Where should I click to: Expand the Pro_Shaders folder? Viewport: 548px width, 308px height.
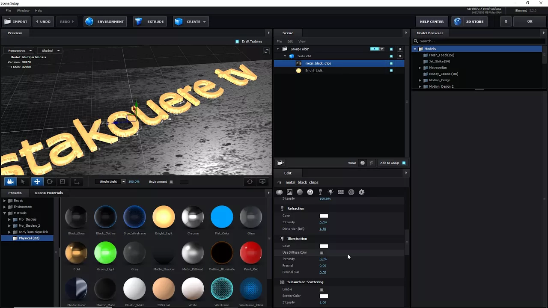click(9, 219)
